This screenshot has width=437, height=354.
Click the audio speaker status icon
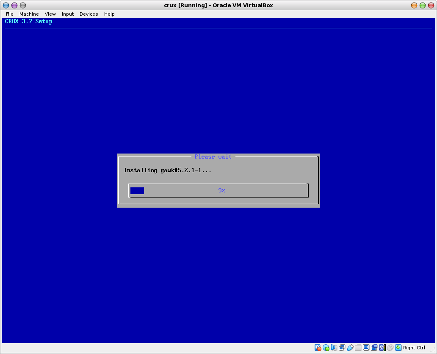tap(334, 348)
